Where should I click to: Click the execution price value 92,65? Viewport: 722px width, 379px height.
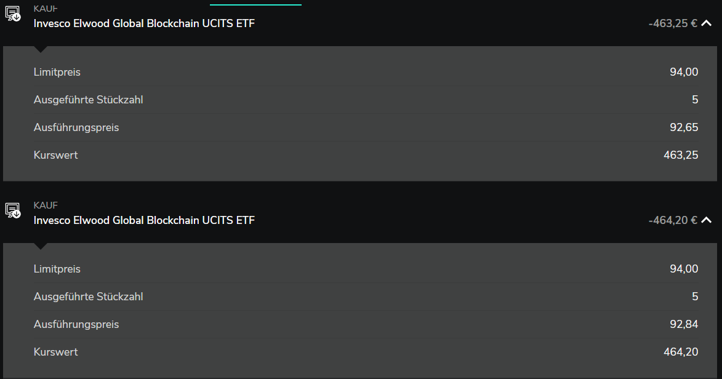pyautogui.click(x=684, y=127)
